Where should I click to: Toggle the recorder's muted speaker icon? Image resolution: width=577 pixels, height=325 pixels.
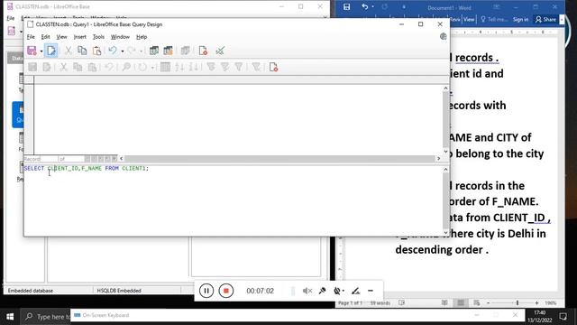(x=307, y=291)
